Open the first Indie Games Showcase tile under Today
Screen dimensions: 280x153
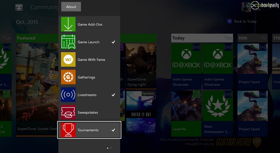[186, 66]
